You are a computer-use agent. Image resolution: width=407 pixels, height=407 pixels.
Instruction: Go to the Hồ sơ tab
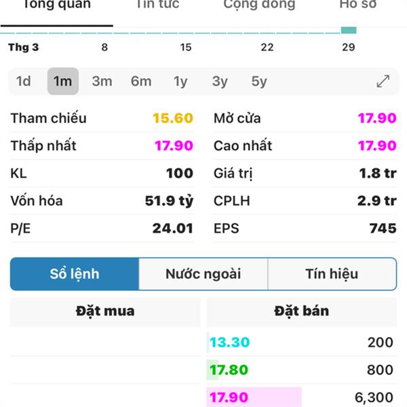coord(358,5)
